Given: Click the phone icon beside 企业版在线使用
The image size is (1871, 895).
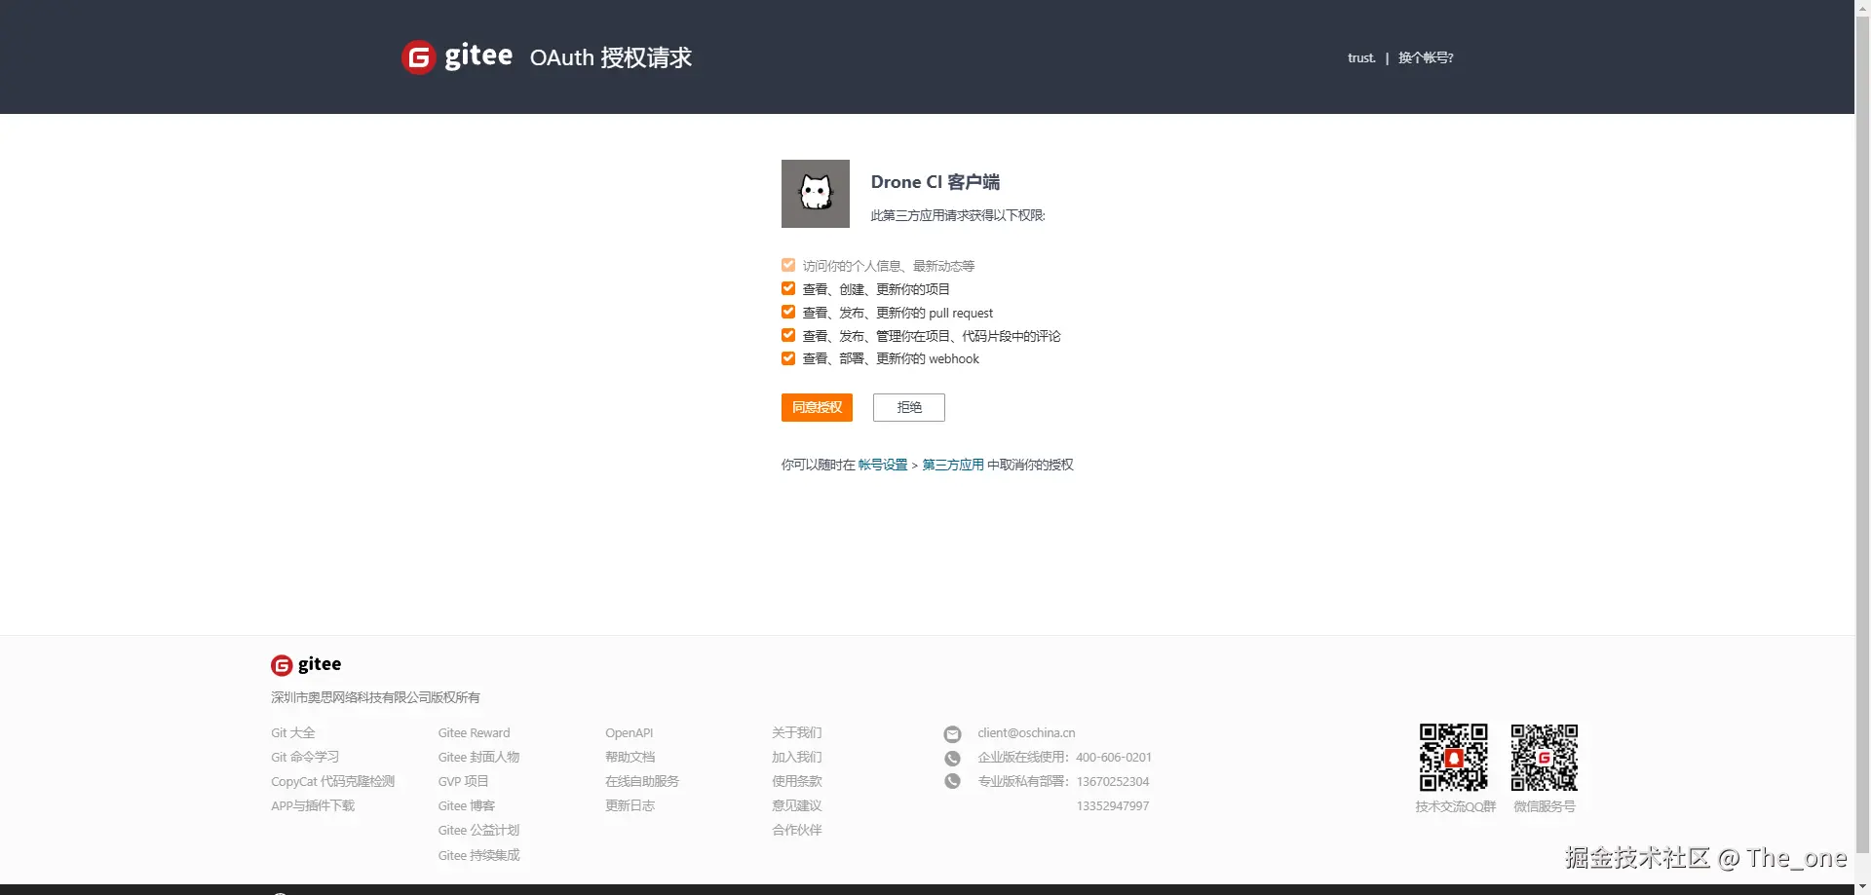Looking at the screenshot, I should coord(952,758).
